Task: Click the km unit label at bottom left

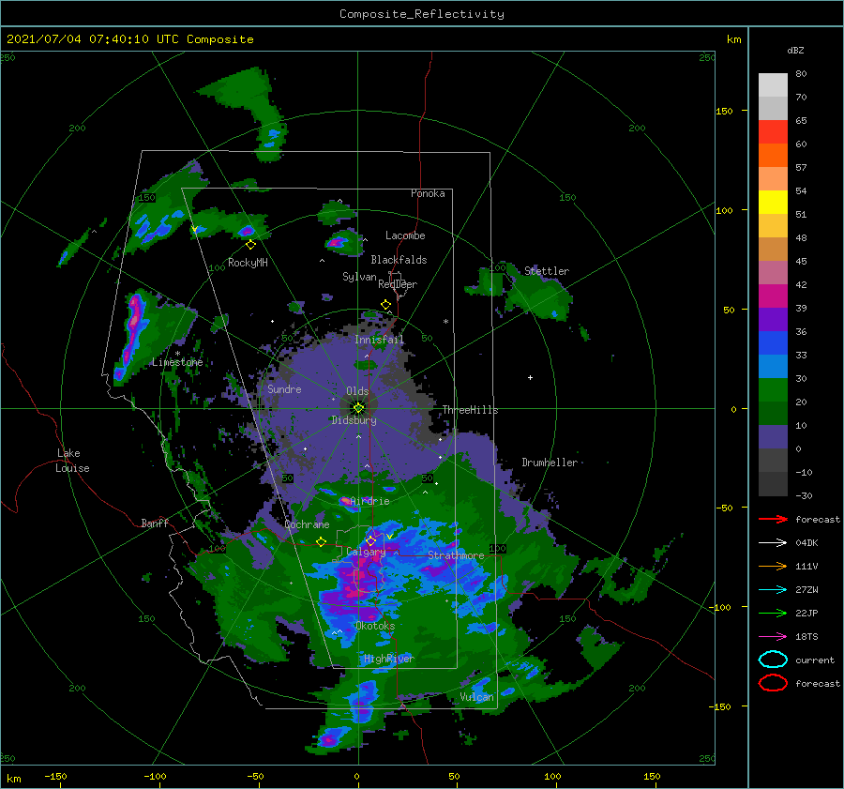Action: (x=14, y=779)
